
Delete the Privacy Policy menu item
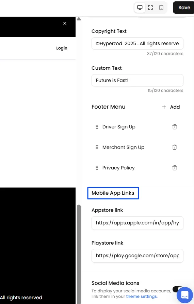point(175,168)
